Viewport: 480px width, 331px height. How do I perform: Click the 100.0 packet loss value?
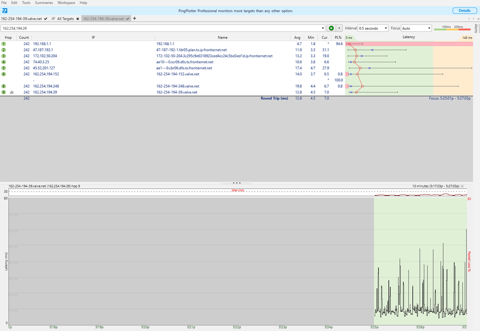click(x=339, y=80)
